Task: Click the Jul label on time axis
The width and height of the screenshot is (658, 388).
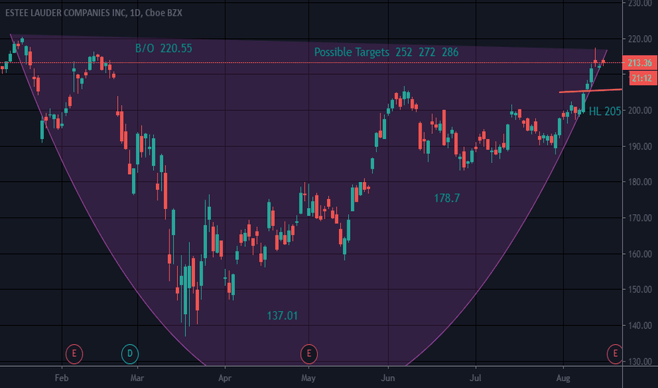Action: [475, 378]
